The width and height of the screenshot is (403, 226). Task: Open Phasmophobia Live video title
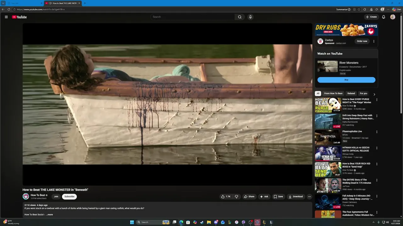(352, 132)
